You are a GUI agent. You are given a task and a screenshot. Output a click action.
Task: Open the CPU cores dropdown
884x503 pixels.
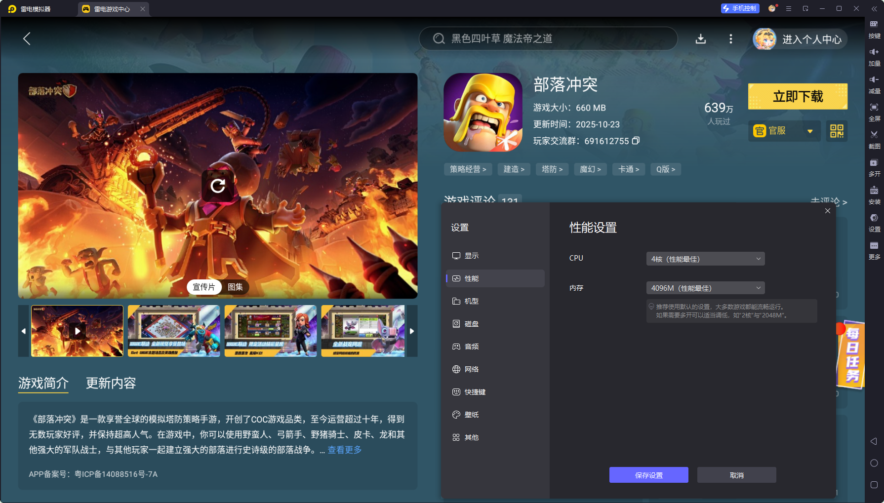(705, 259)
